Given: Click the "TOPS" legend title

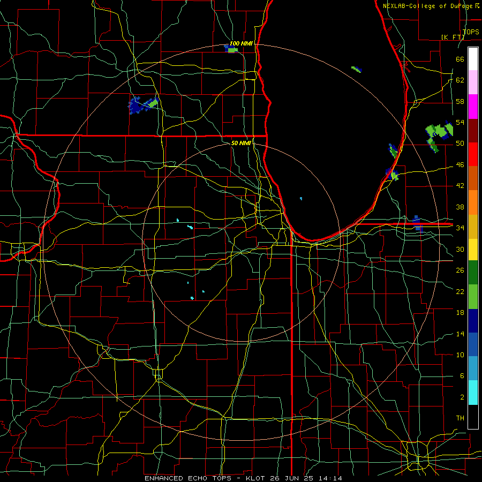Looking at the screenshot, I should click(x=471, y=32).
